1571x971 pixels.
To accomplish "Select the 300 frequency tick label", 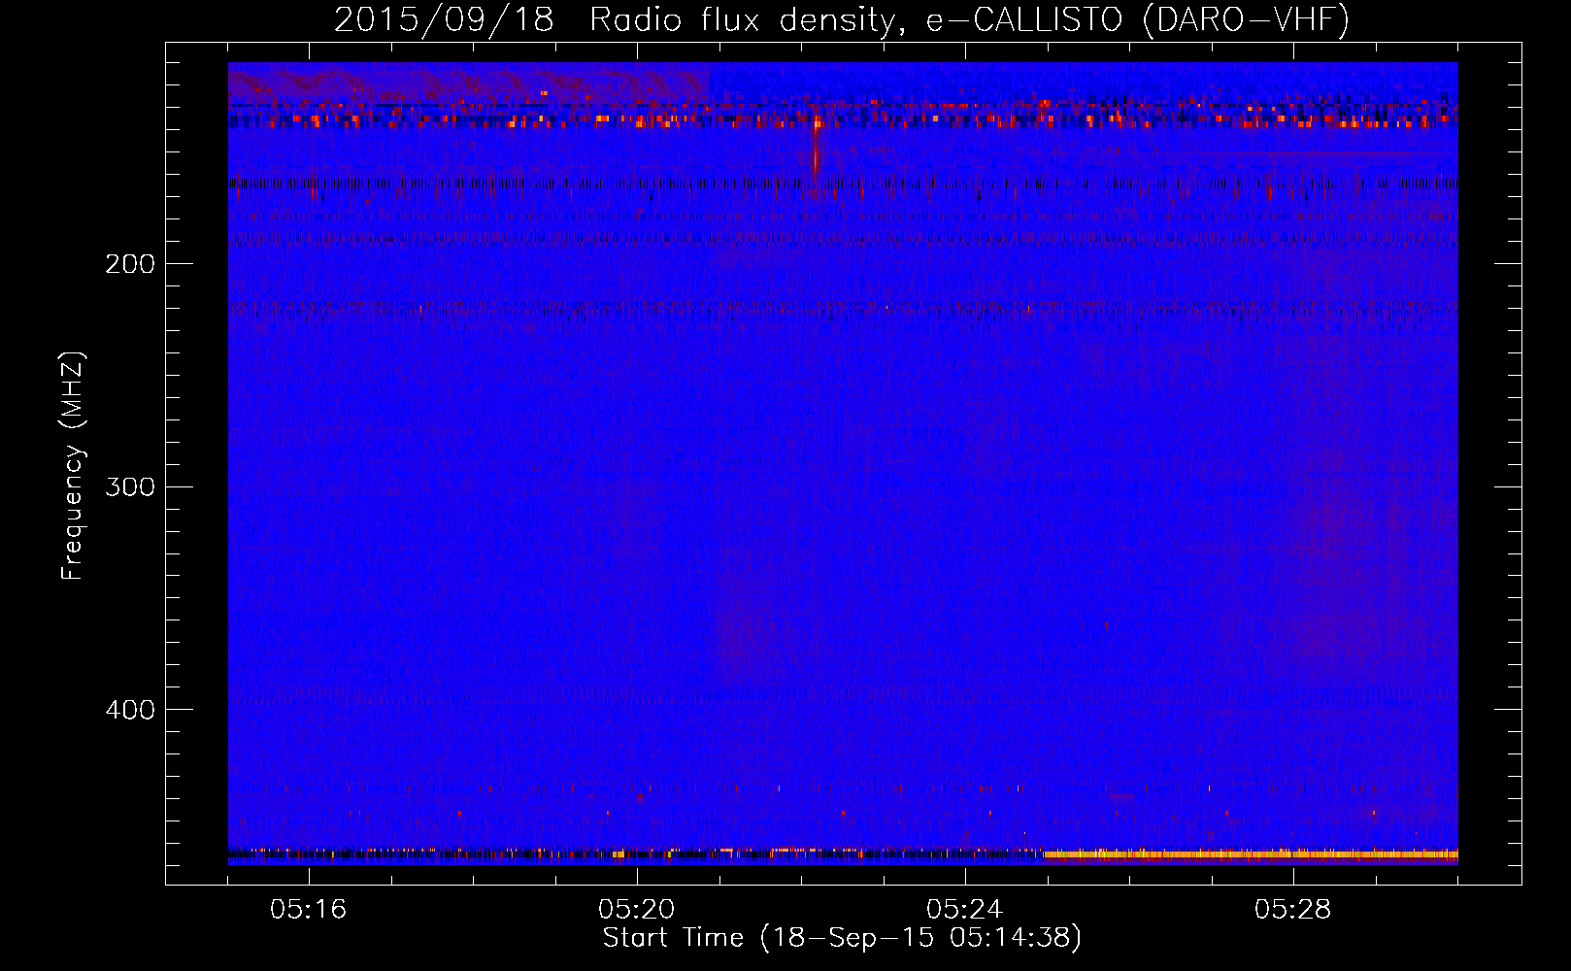I will (130, 486).
